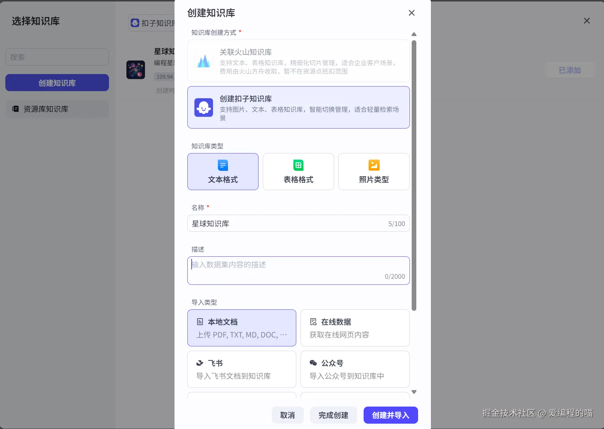Viewport: 604px width, 429px height.
Task: Select 飞书 import type
Action: point(242,369)
